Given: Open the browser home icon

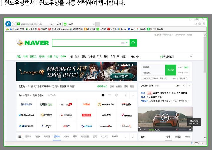Looking at the screenshot, I should [x=196, y=24].
